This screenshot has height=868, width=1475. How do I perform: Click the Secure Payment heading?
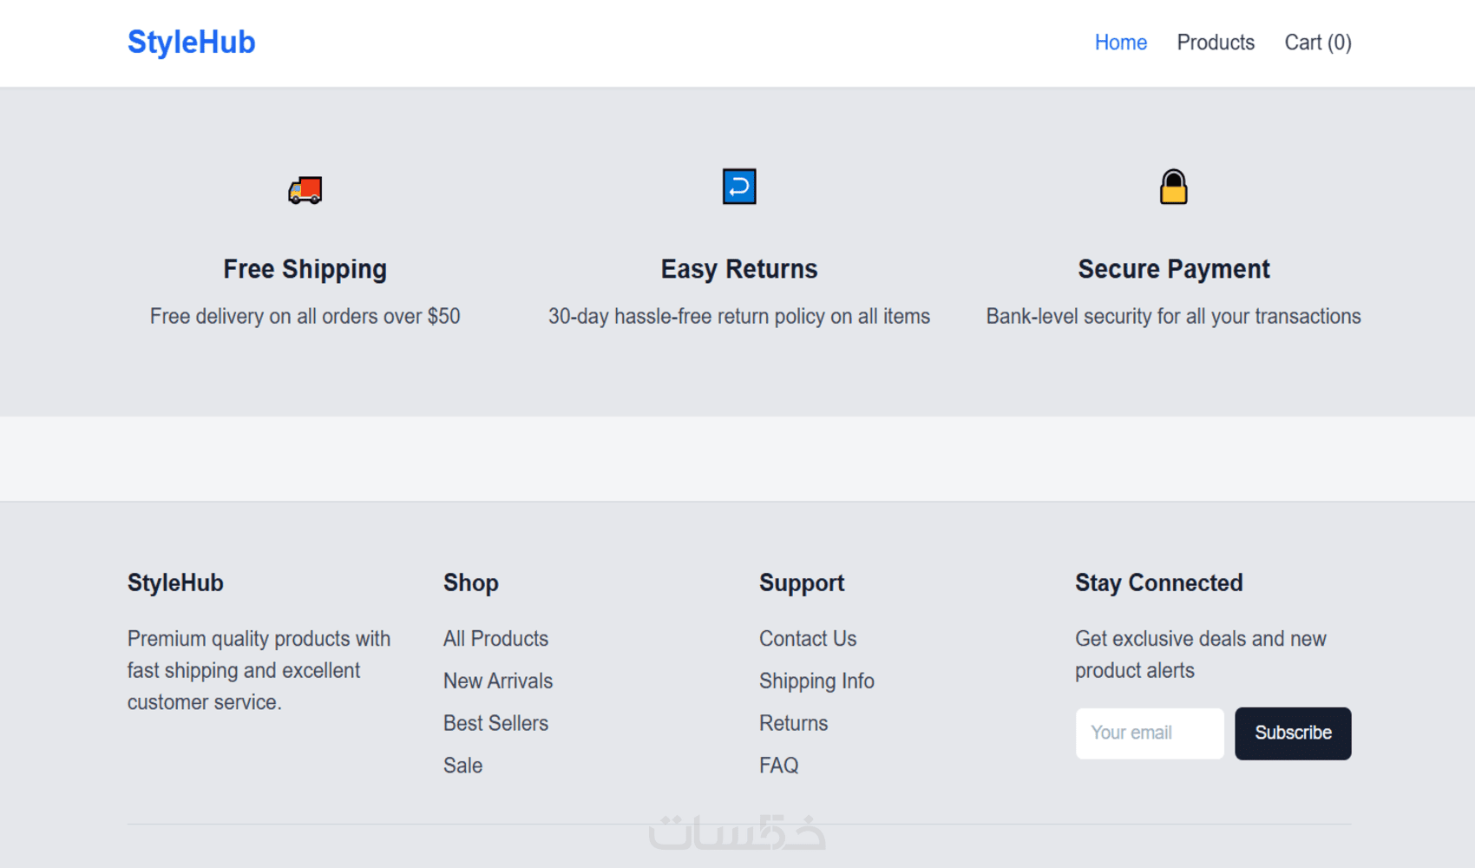click(x=1173, y=269)
